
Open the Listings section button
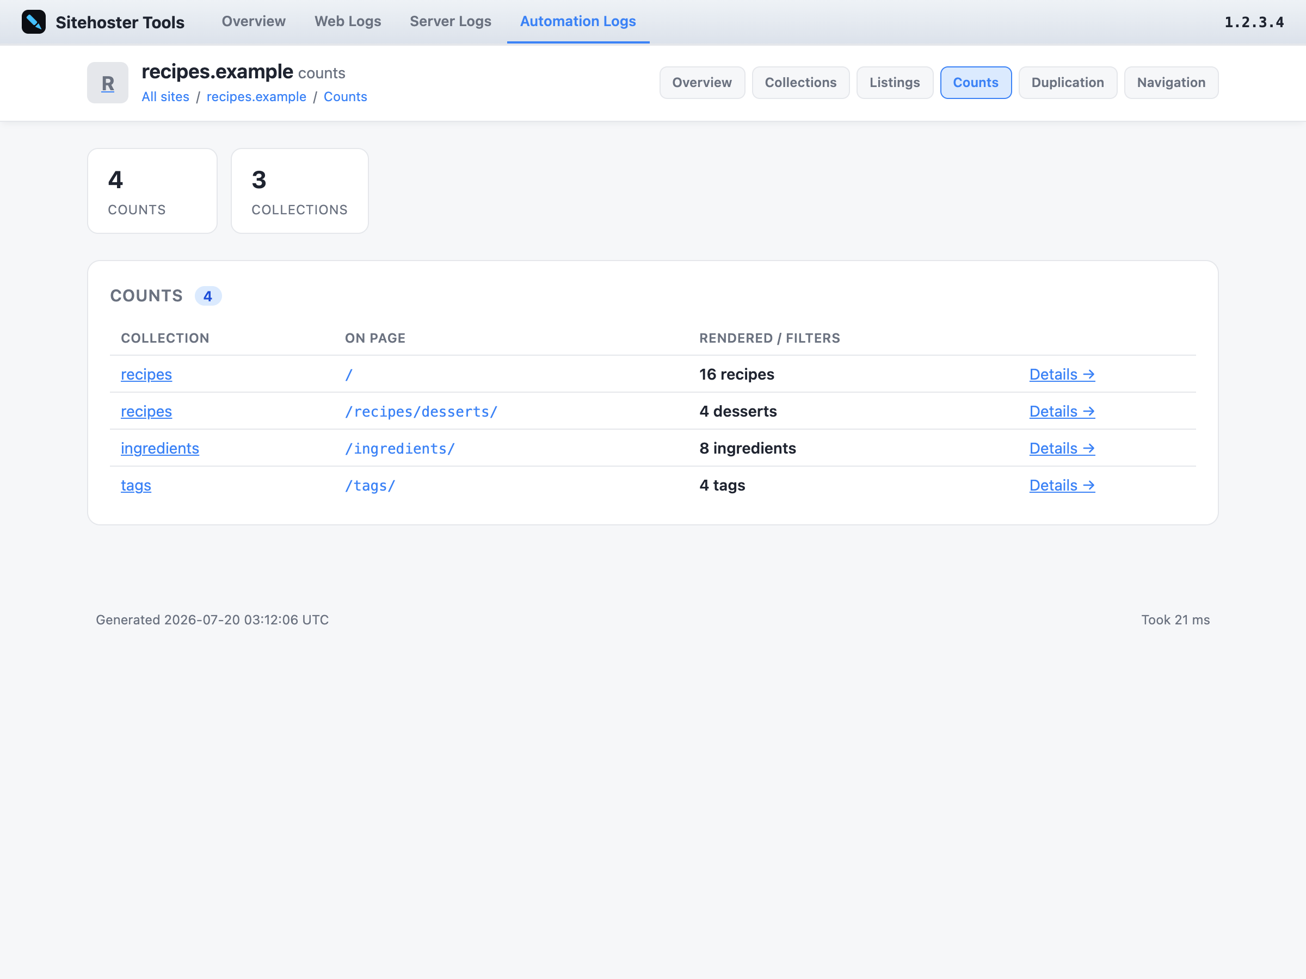pos(895,83)
